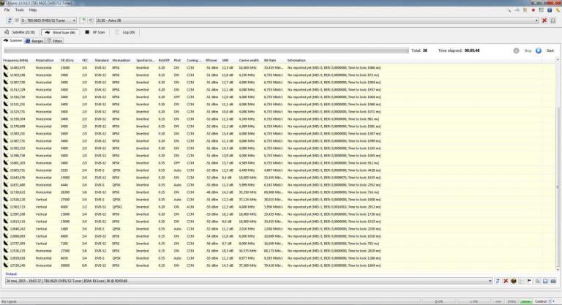The width and height of the screenshot is (562, 305).
Task: Sort by the Frequency (MHz) column header
Action: [x=15, y=60]
